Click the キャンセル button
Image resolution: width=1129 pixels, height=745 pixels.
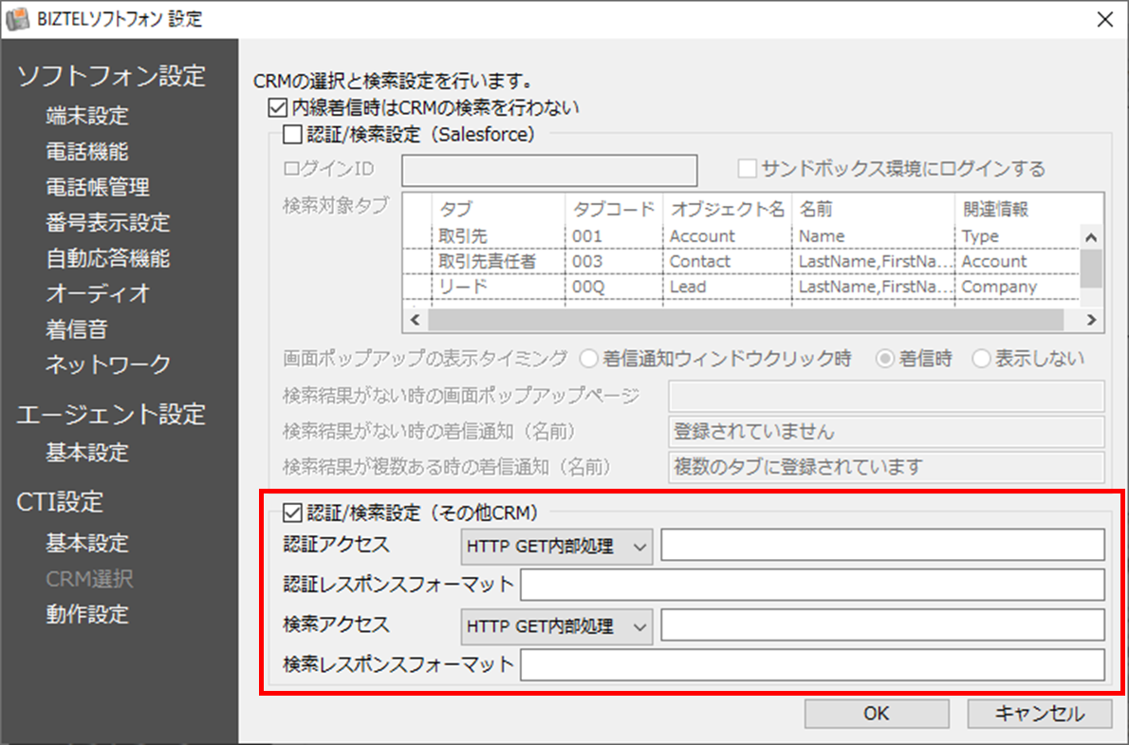click(x=1039, y=715)
